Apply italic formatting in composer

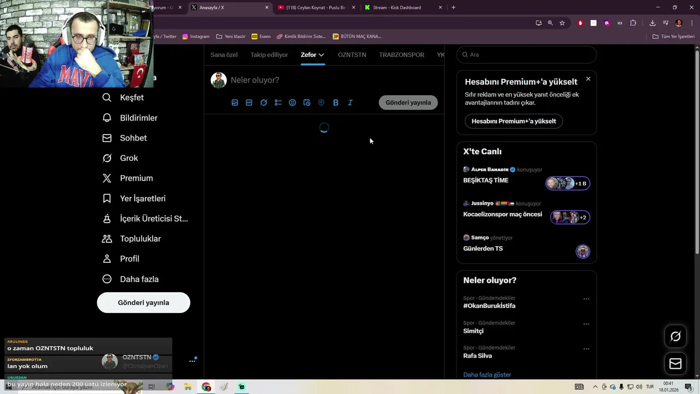350,102
